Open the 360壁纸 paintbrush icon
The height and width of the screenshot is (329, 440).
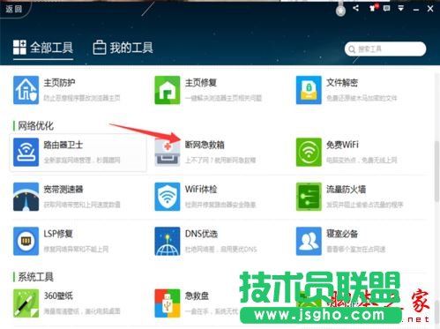pyautogui.click(x=26, y=303)
